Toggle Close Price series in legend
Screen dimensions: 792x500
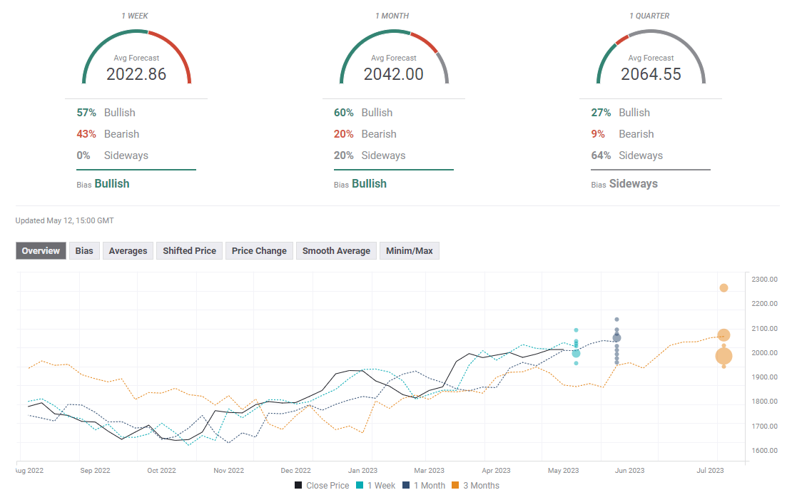[x=322, y=486]
